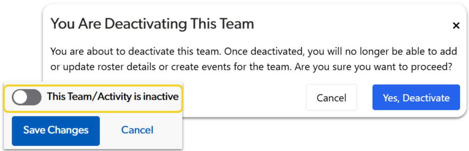Click the "You Are Deactivating This Team" heading

[152, 24]
